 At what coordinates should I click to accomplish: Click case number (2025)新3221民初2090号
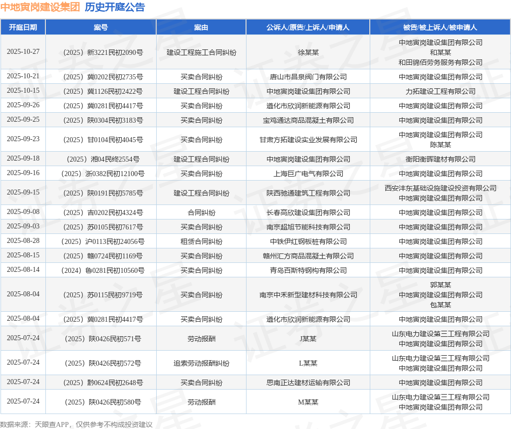pyautogui.click(x=103, y=52)
